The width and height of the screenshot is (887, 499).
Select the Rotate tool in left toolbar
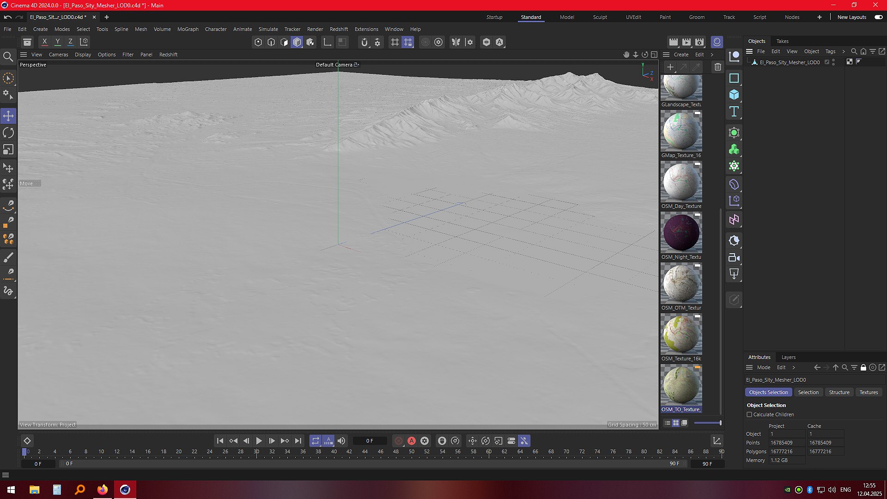click(x=8, y=133)
